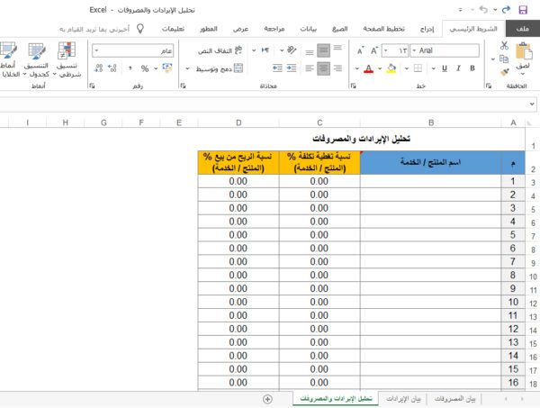Switch to the Data tab (بيانات)
The height and width of the screenshot is (408, 540).
tap(308, 29)
